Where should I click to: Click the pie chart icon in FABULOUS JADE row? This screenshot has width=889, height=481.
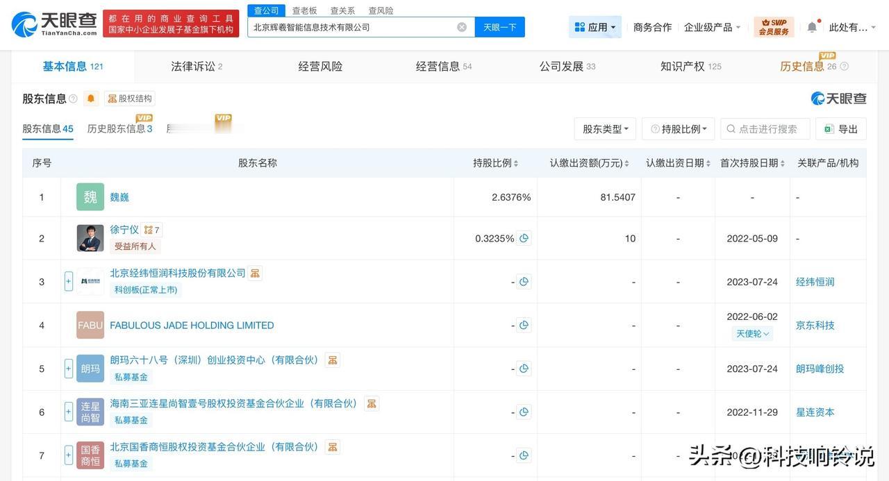524,325
